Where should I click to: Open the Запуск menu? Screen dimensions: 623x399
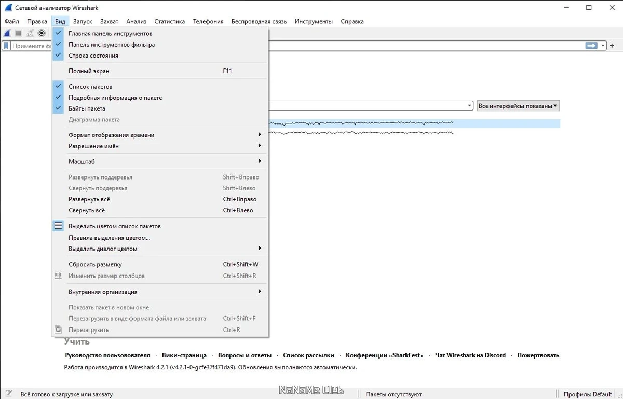pyautogui.click(x=83, y=21)
